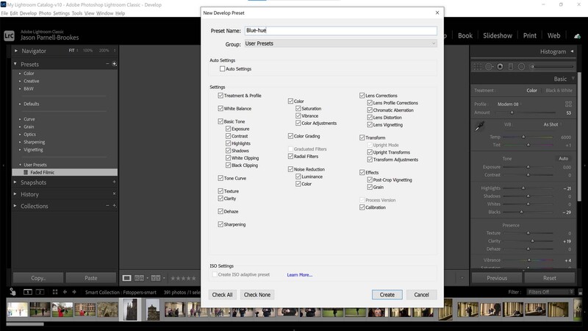Uncheck the Calibration checkbox
Screen dimensions: 588x331
tap(362, 207)
